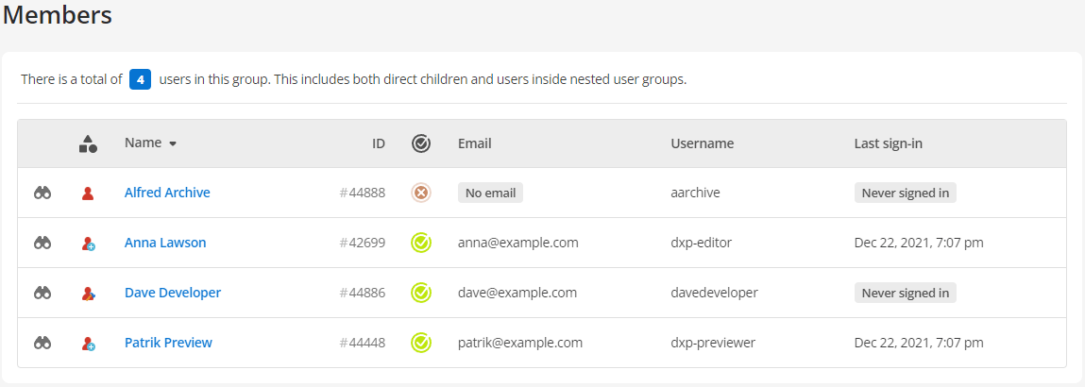
Task: Click Dave Developer's user type icon
Action: pos(88,293)
